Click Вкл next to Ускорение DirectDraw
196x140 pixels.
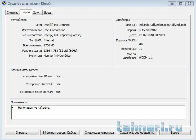pos(58,76)
